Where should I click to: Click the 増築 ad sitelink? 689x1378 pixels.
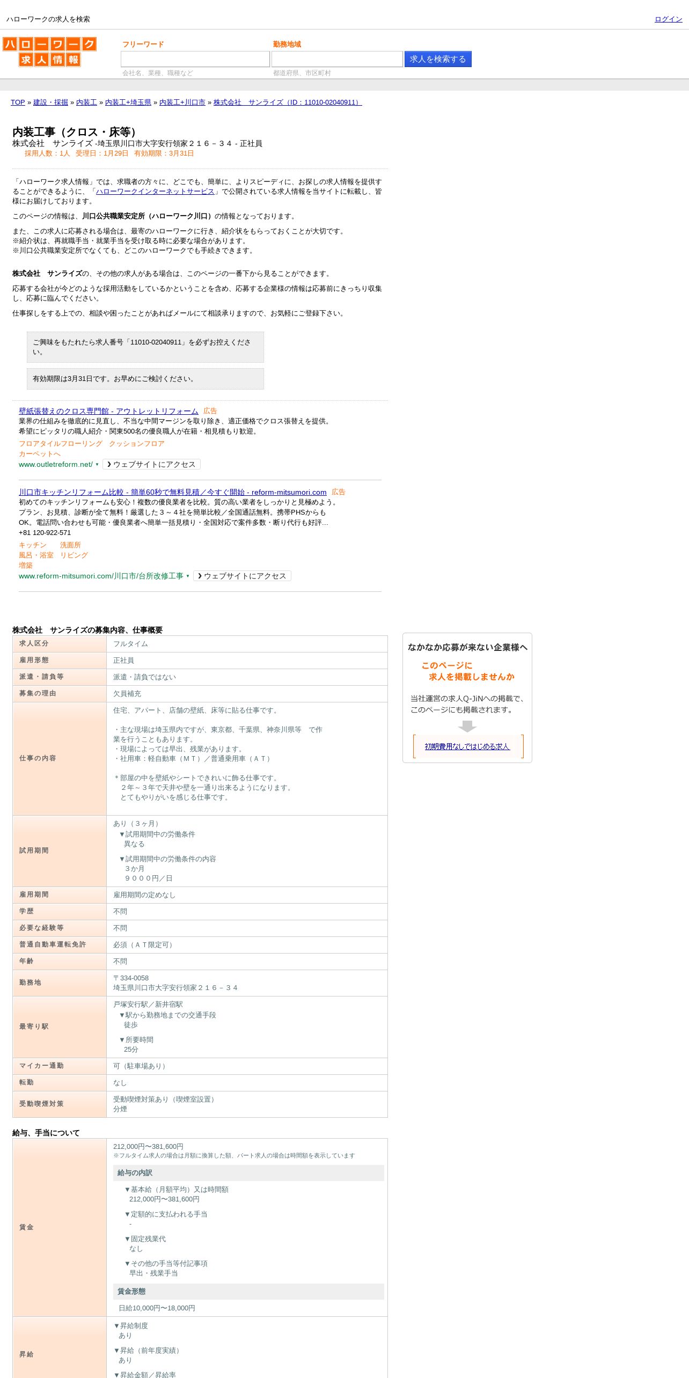(26, 566)
